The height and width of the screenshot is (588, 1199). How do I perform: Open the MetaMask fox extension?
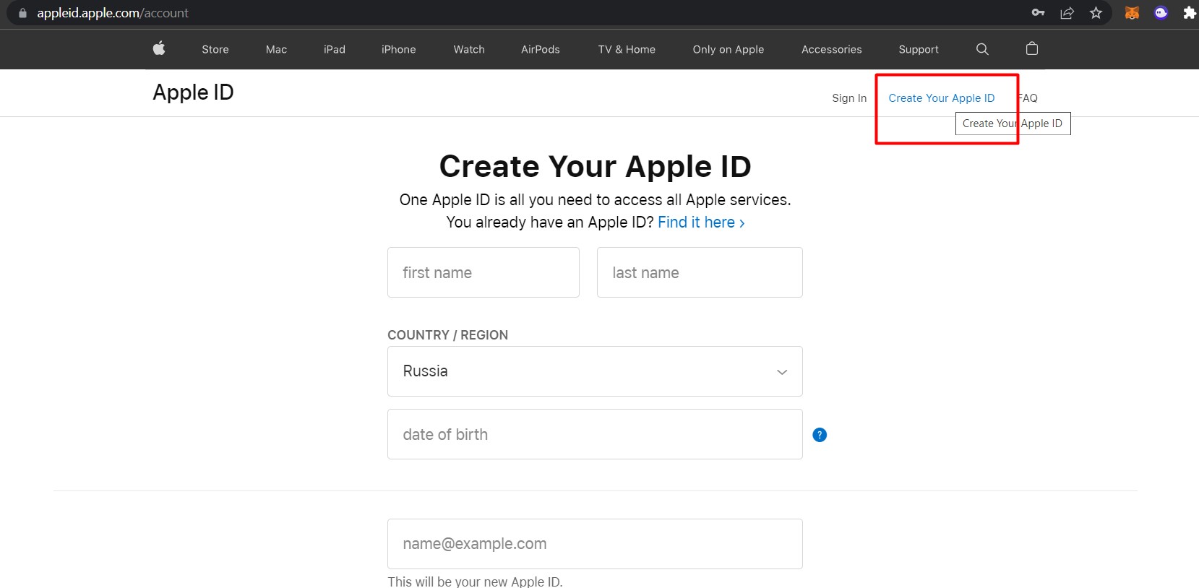click(1132, 12)
